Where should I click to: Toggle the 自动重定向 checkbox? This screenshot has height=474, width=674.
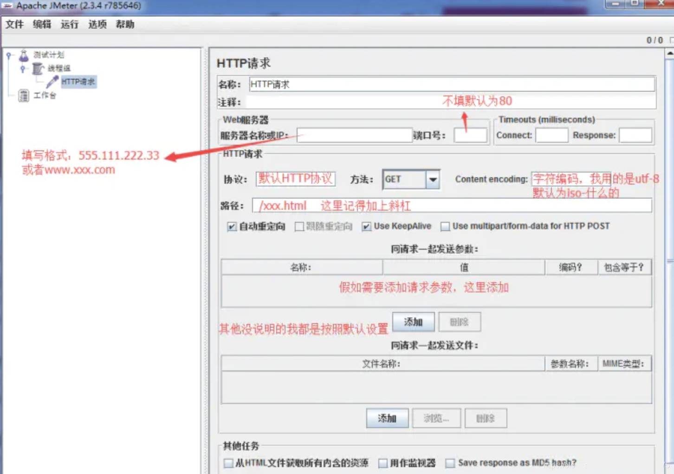[x=232, y=227]
